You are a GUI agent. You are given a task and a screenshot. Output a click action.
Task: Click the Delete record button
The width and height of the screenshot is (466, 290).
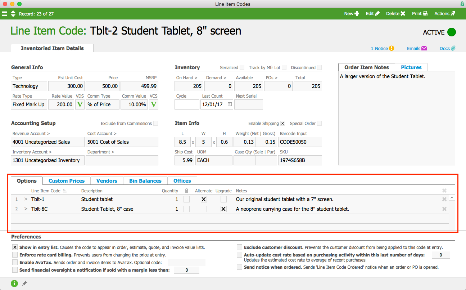396,14
